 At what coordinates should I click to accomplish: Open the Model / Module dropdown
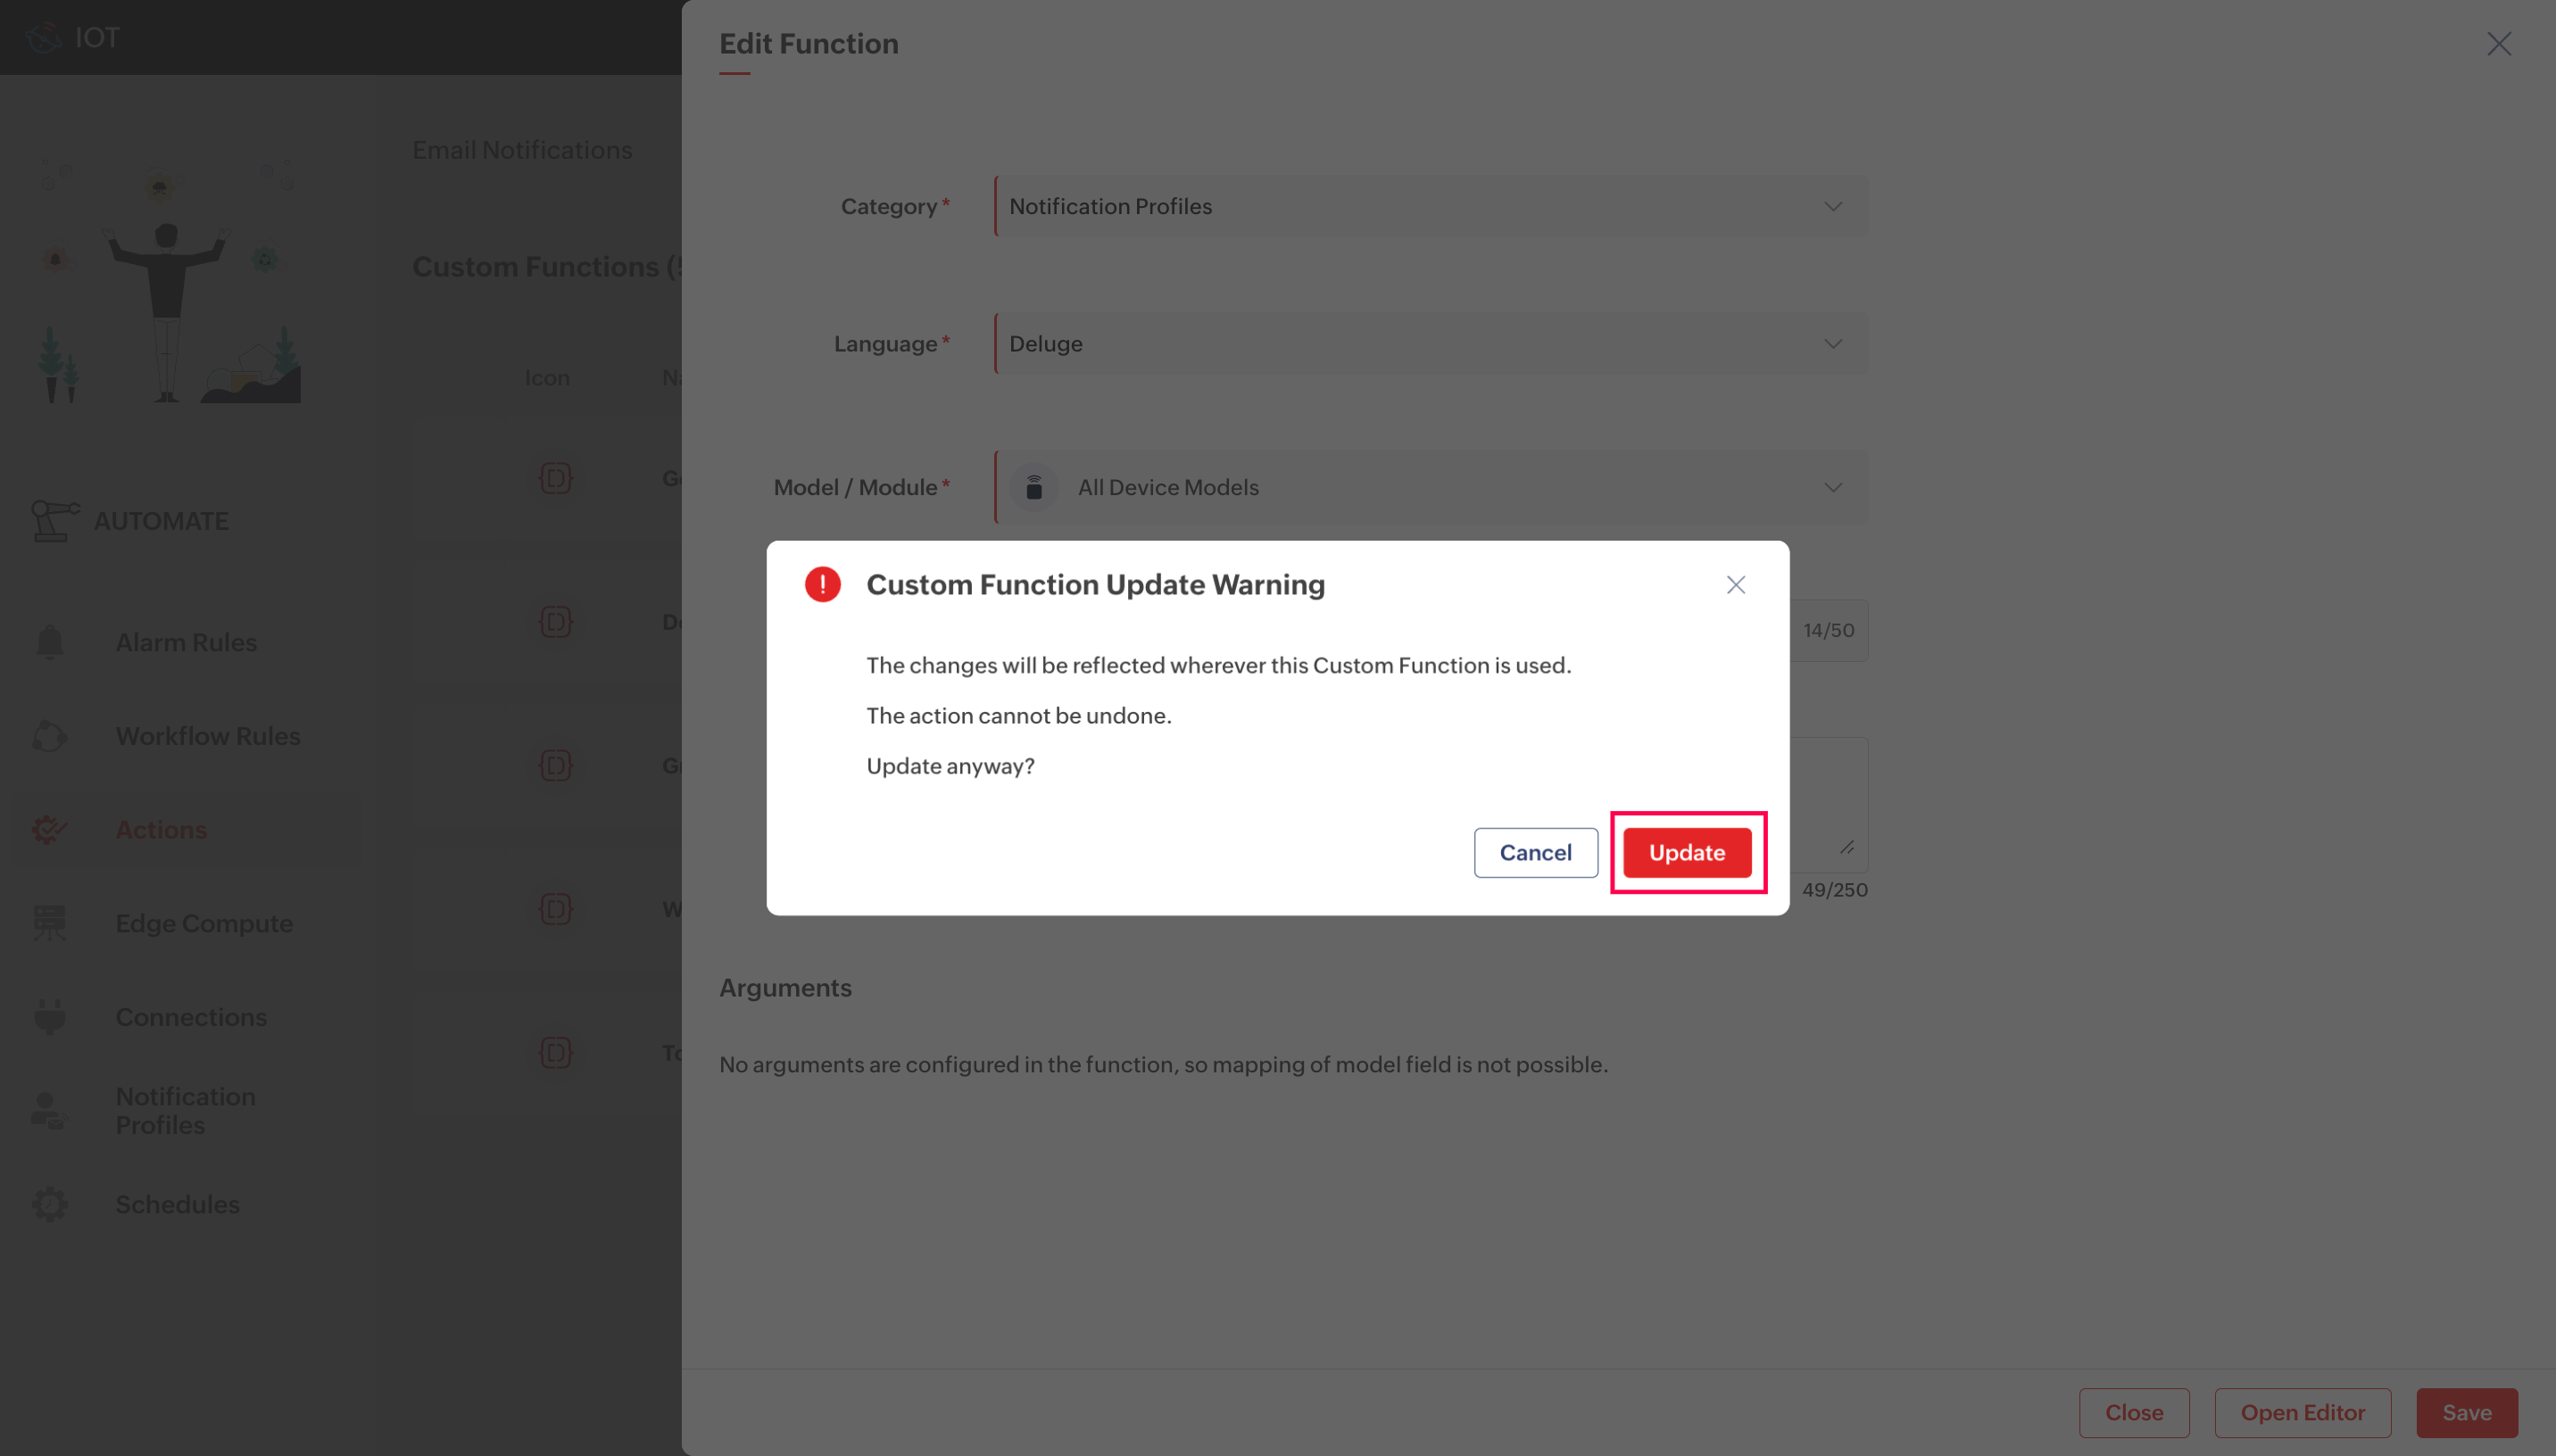1430,487
